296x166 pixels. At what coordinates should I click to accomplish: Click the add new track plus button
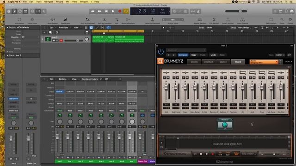pyautogui.click(x=44, y=32)
